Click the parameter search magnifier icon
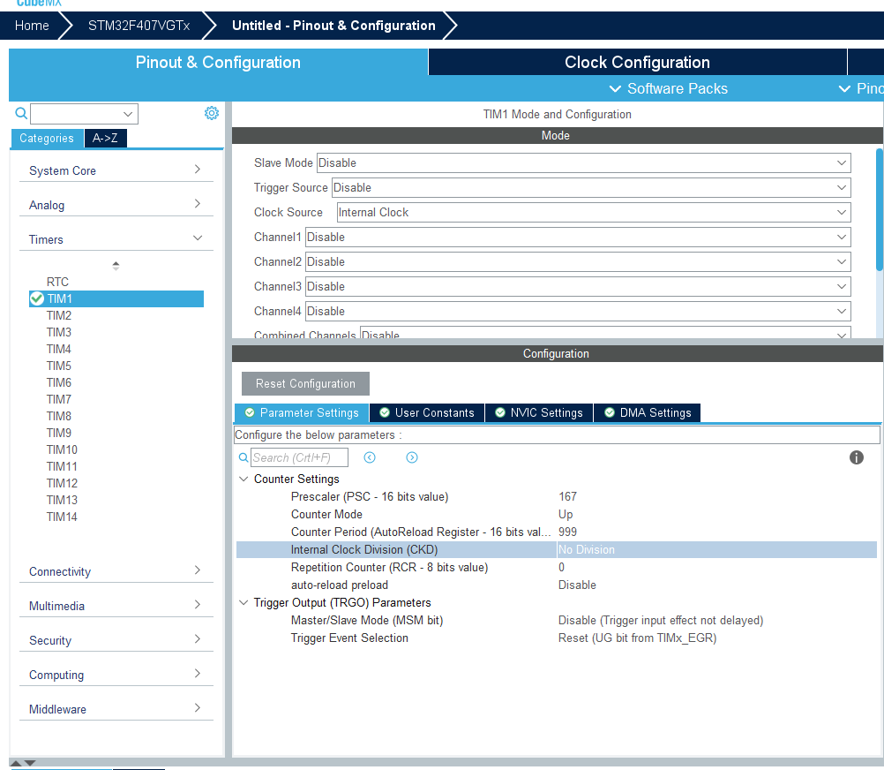This screenshot has height=770, width=884. click(243, 457)
